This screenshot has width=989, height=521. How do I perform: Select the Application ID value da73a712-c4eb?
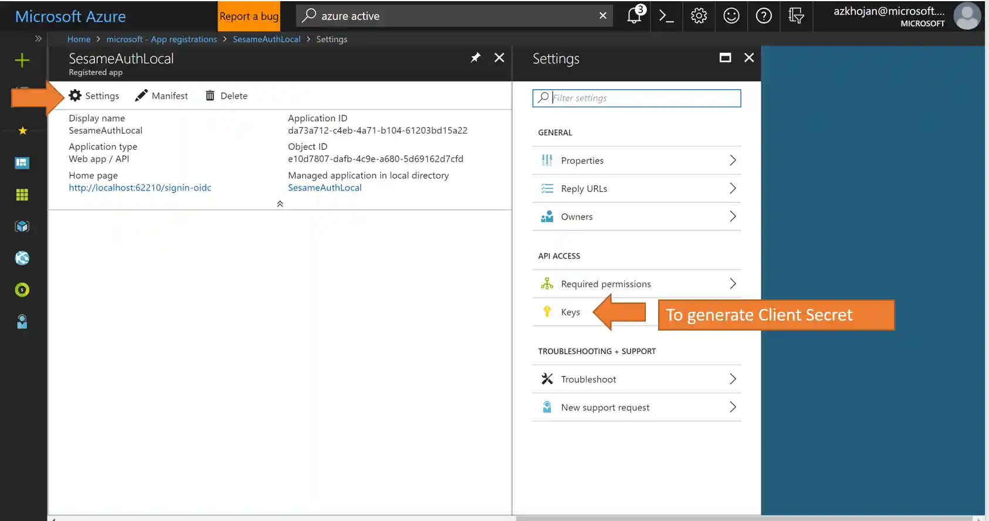point(378,131)
